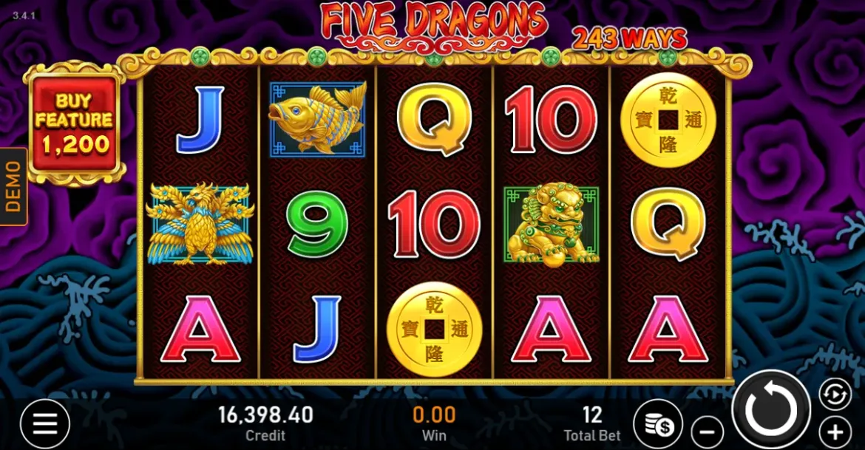This screenshot has width=865, height=450.
Task: Click the DEMO side tab
Action: 13,186
